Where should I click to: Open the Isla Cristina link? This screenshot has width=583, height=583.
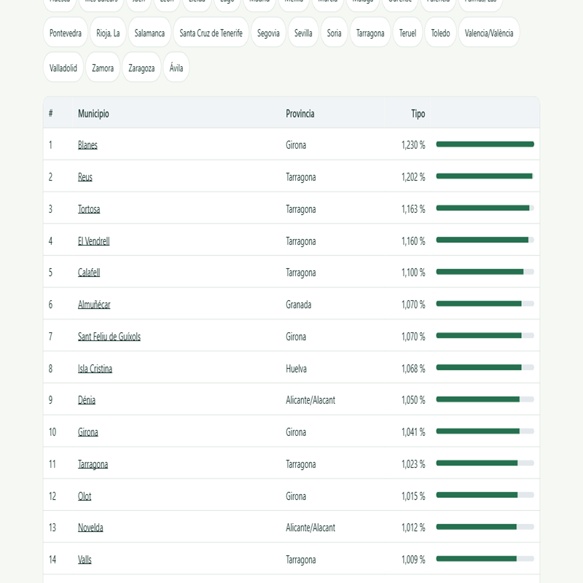95,369
